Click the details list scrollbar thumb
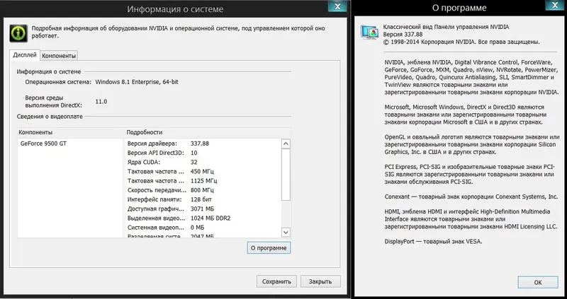567x299 pixels. tap(286, 175)
